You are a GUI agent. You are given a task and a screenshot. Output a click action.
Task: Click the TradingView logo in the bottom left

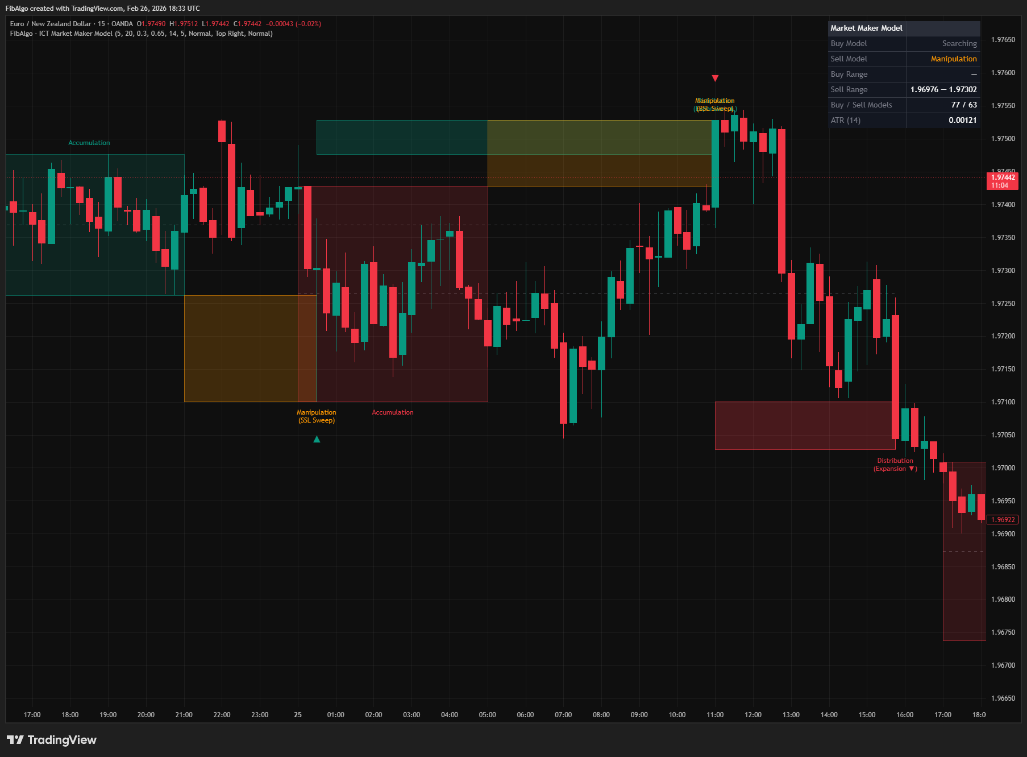point(51,740)
